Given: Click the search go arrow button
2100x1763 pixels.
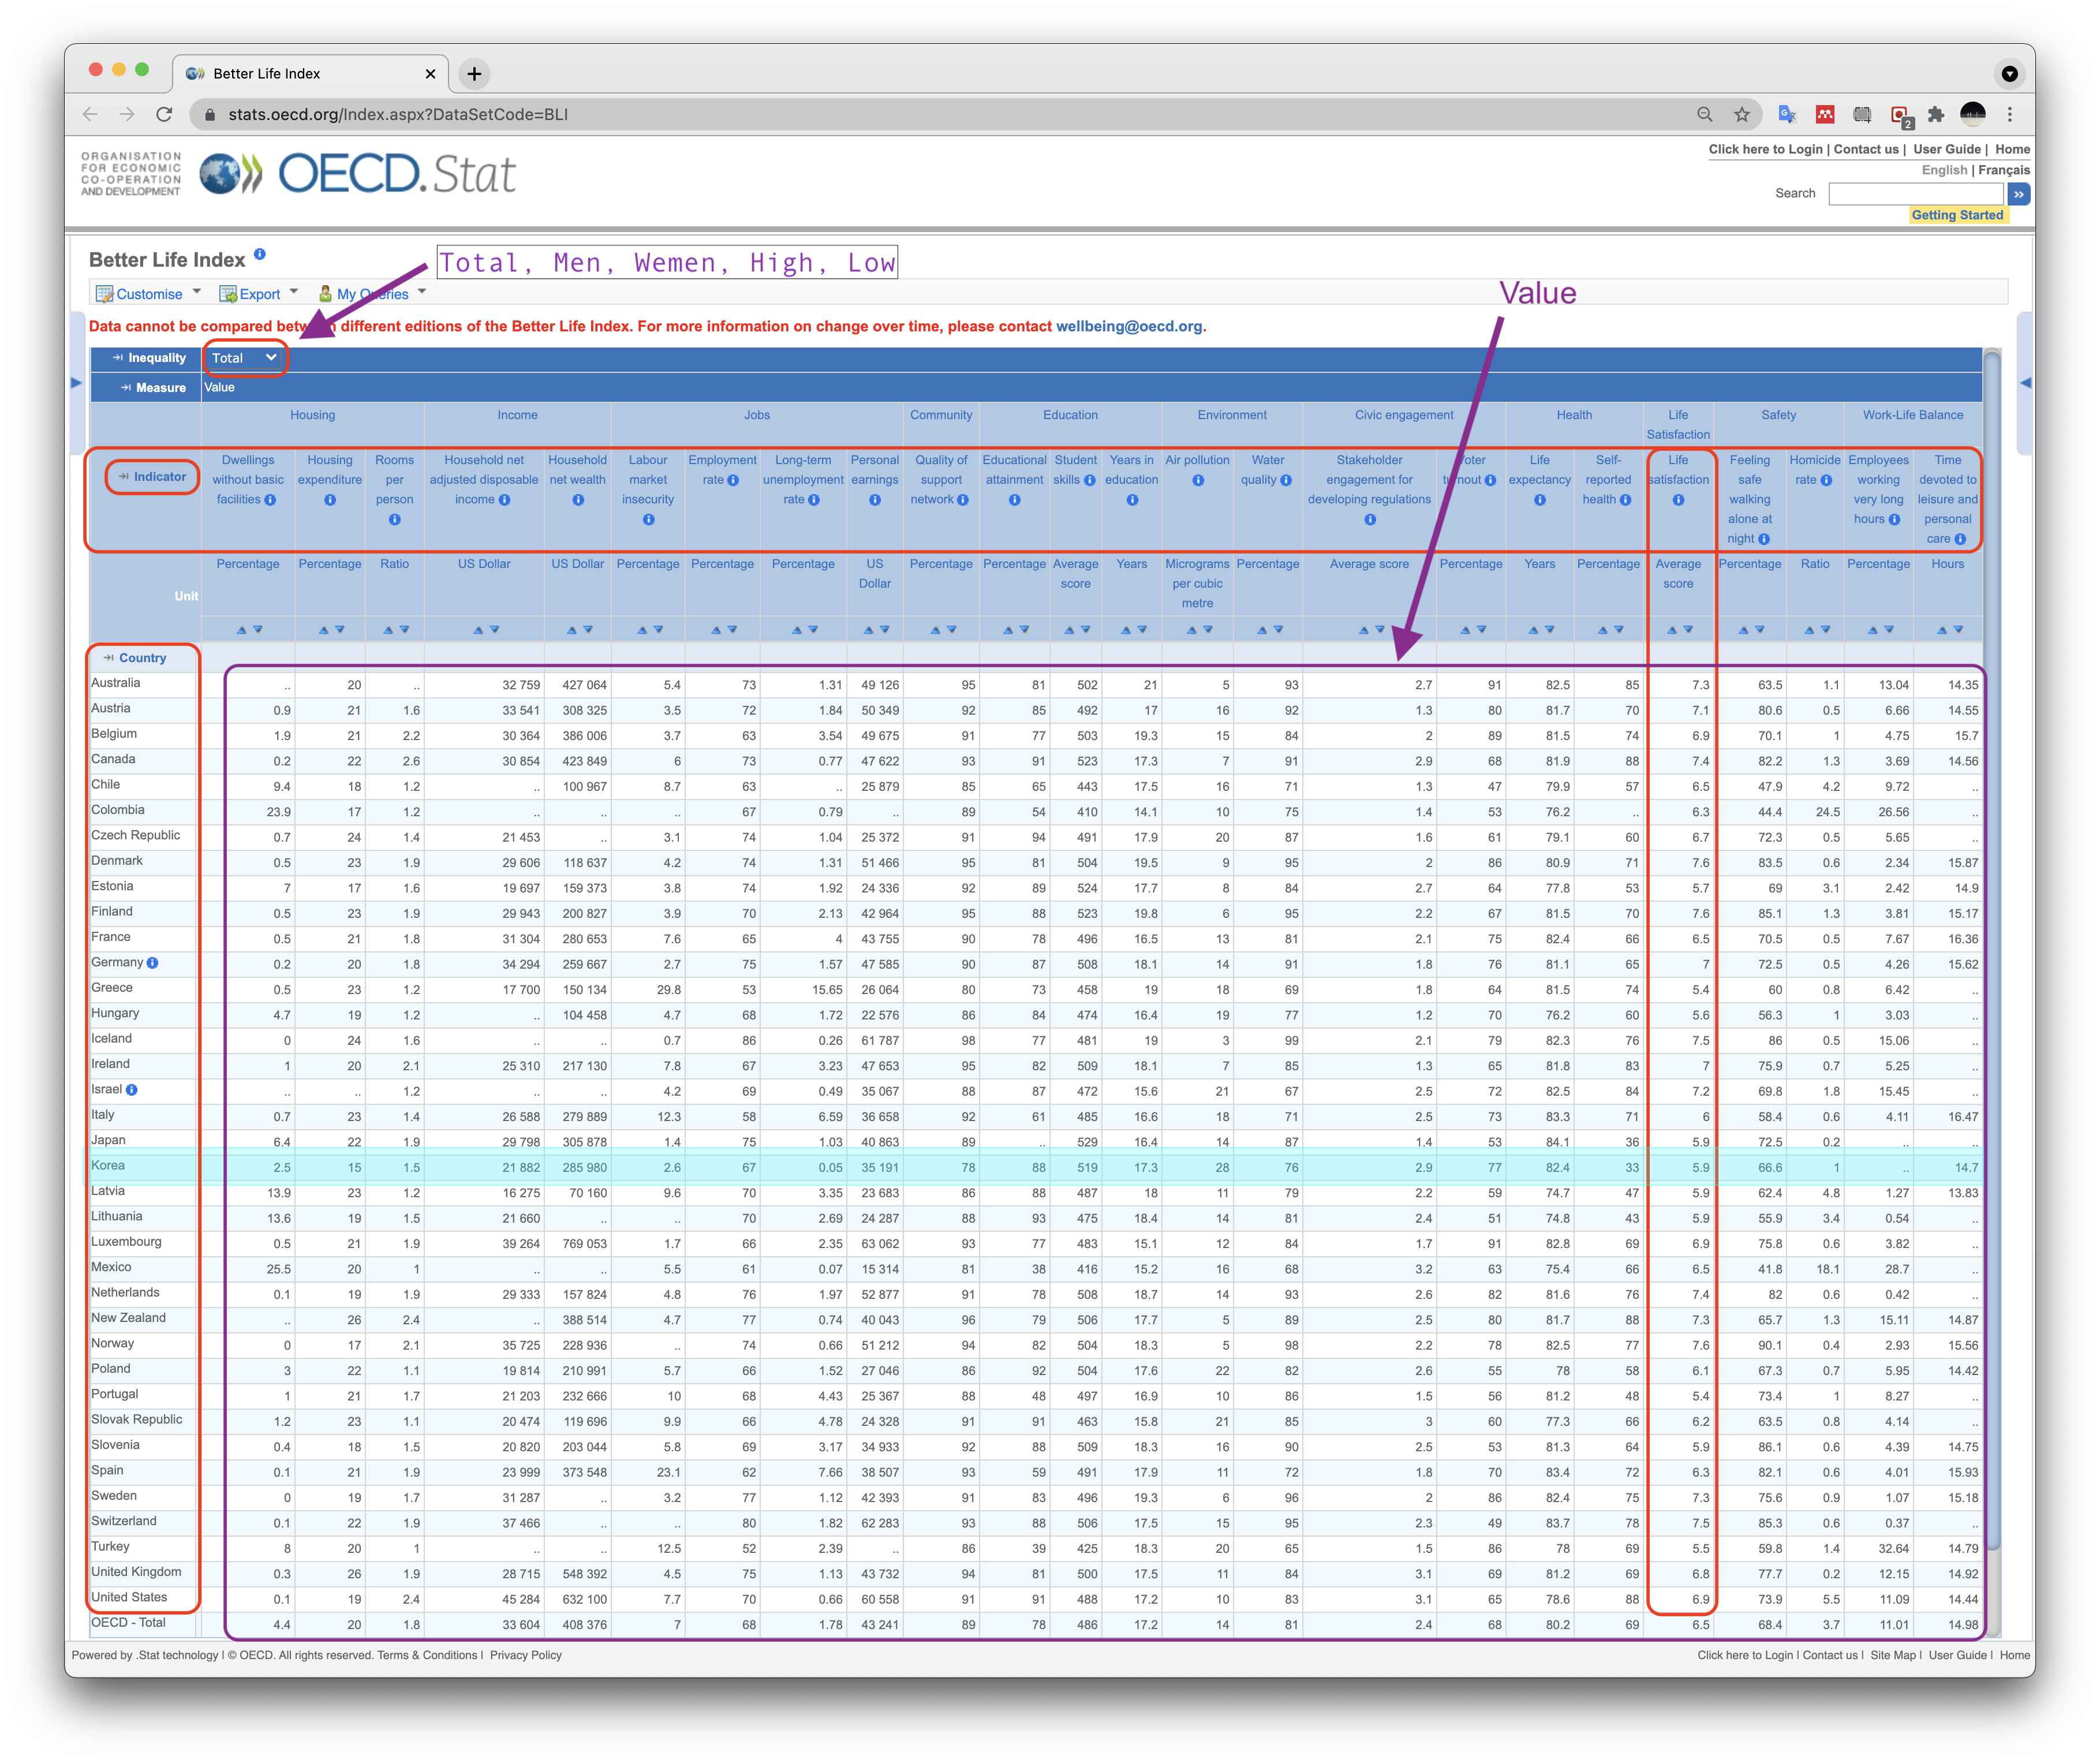Looking at the screenshot, I should [x=2018, y=194].
